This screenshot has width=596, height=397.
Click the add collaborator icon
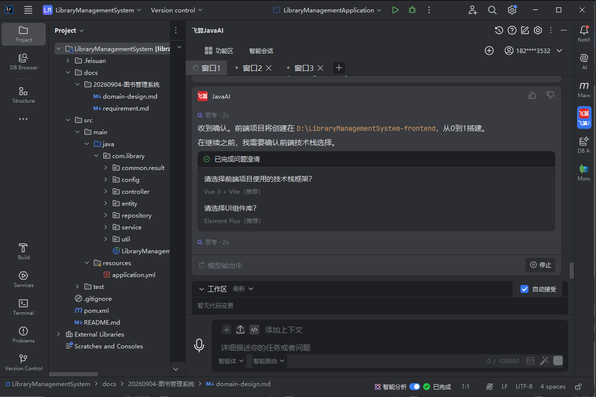click(x=472, y=10)
